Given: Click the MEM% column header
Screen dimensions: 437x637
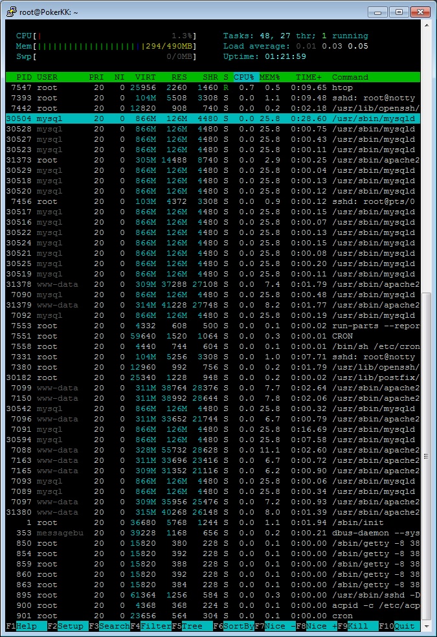Looking at the screenshot, I should (x=270, y=77).
